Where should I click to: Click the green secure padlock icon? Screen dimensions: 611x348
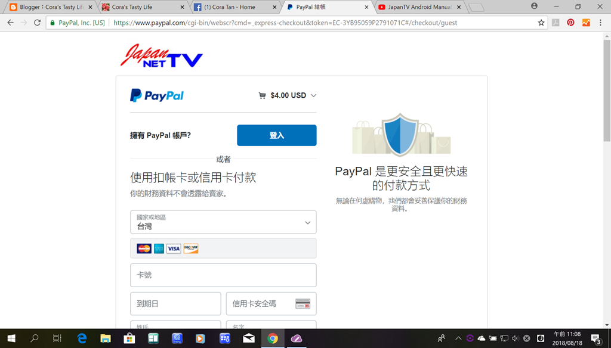coord(53,23)
